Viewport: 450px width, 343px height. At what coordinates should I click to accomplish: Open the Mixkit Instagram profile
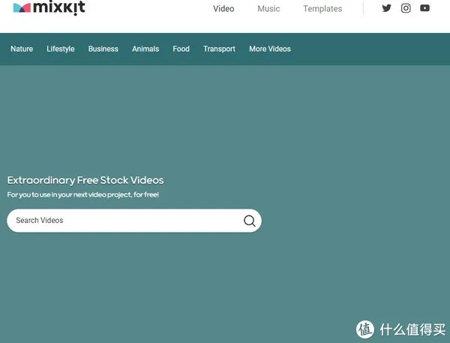pos(406,8)
